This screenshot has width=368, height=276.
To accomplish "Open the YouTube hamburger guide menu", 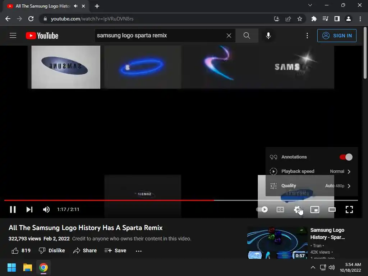I will click(13, 36).
